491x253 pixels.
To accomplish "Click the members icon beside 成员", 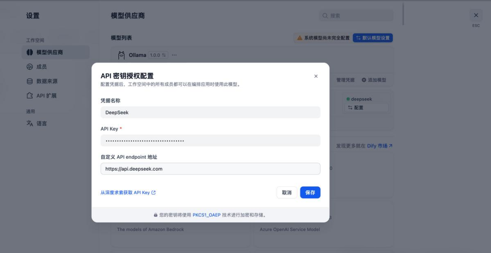I will [x=30, y=67].
